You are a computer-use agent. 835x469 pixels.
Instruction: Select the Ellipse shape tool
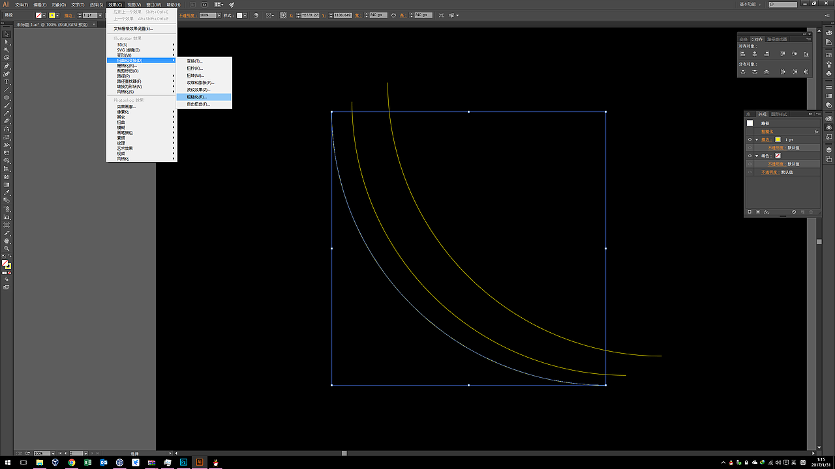(x=7, y=97)
